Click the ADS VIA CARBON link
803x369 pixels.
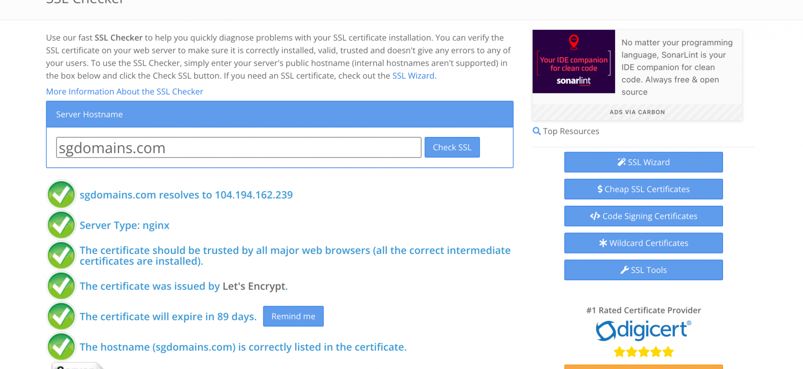[x=637, y=112]
